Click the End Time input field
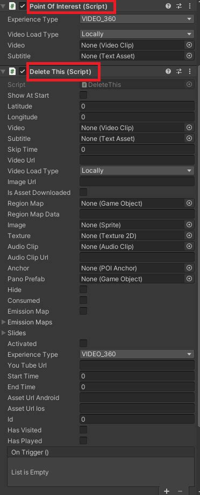Image resolution: width=200 pixels, height=495 pixels. [137, 386]
